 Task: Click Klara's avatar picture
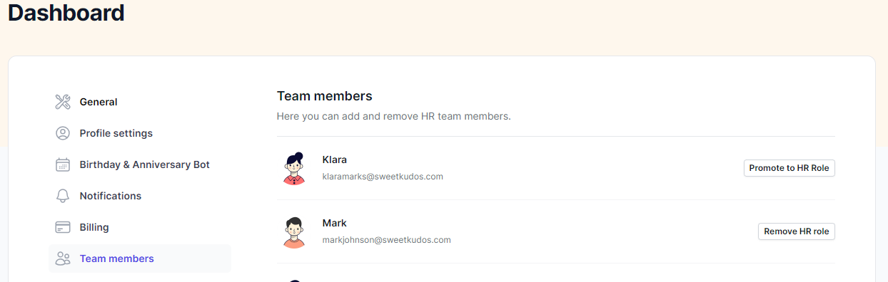[x=294, y=168]
